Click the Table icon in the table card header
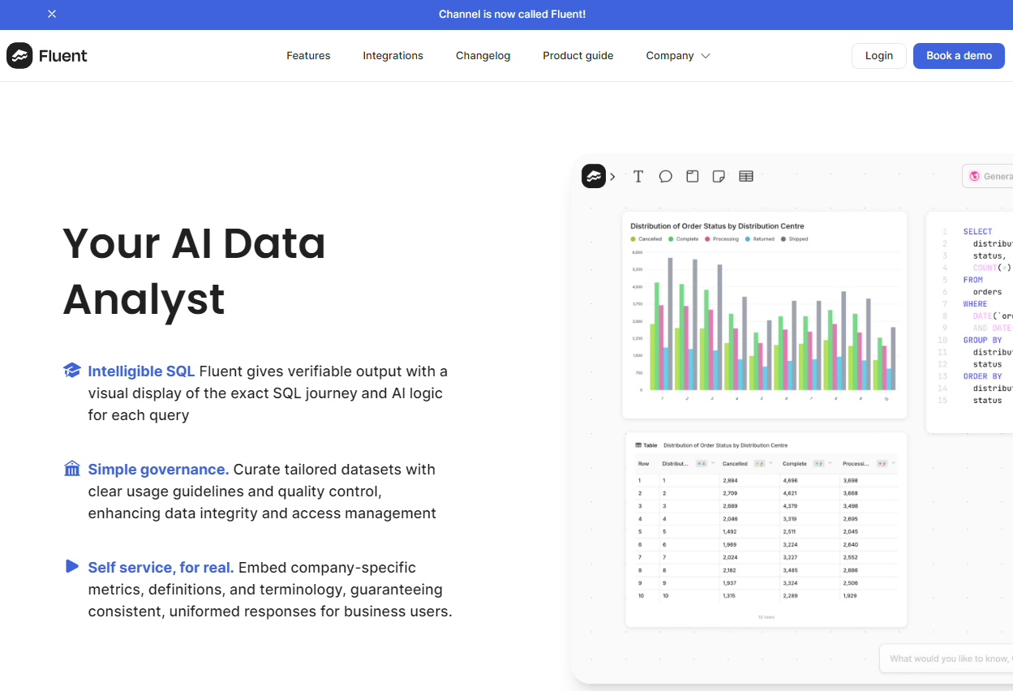1013x691 pixels. (x=638, y=445)
